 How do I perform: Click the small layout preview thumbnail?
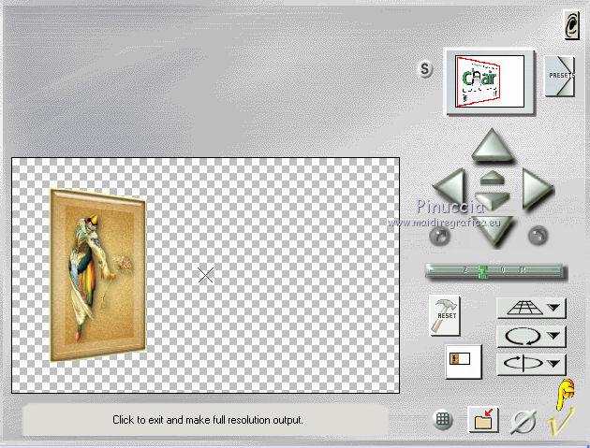click(x=464, y=361)
